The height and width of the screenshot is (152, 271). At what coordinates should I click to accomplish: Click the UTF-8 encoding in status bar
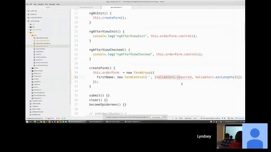[x=181, y=118]
